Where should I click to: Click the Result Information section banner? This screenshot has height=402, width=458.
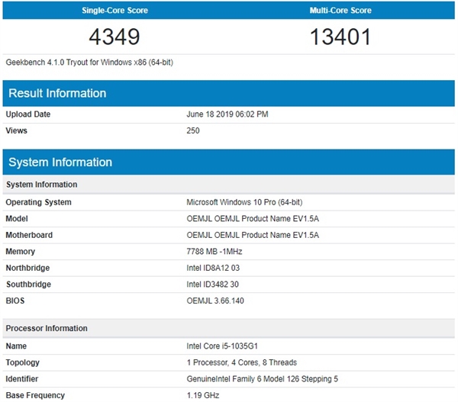tap(229, 93)
